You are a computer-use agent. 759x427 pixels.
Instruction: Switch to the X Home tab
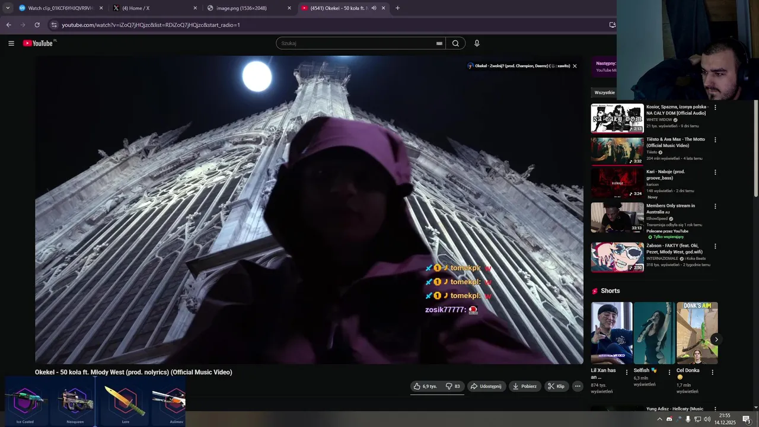coord(156,8)
